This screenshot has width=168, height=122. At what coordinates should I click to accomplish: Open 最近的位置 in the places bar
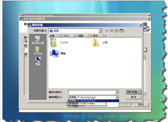coord(38,40)
